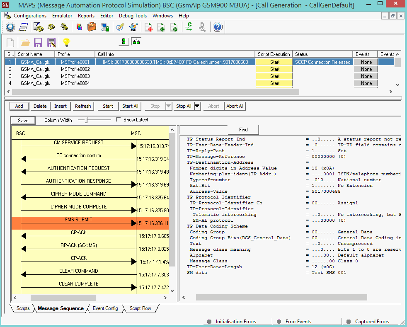
Task: Open the Debug Tools menu
Action: tap(133, 16)
